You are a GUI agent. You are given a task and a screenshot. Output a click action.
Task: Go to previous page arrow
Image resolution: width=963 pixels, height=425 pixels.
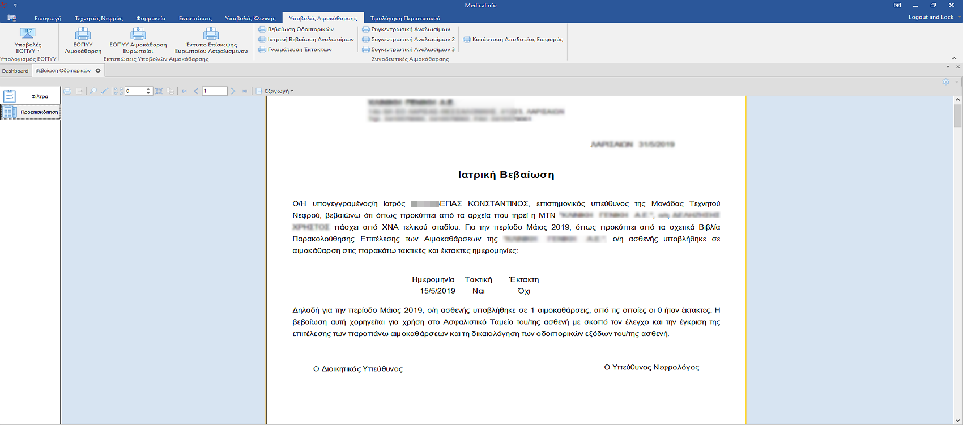[196, 91]
